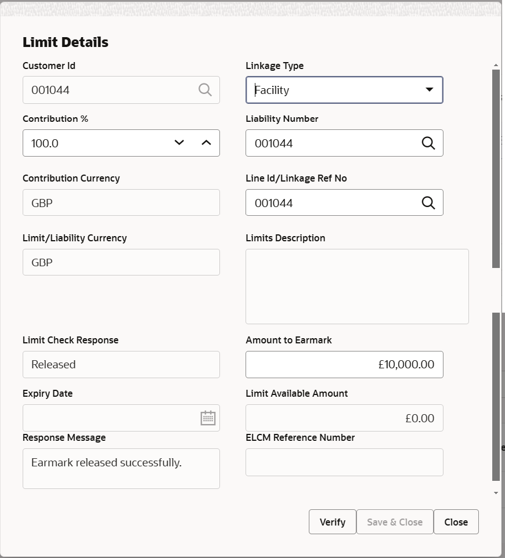
Task: Decrease Contribution % using the down arrow
Action: [179, 143]
